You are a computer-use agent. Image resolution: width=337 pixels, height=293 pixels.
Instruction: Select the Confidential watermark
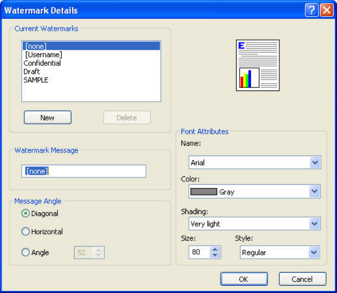[42, 63]
